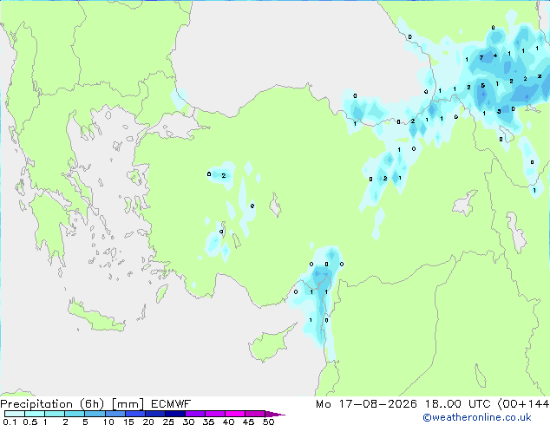This screenshot has height=425, width=550.
Task: Select the ECMWF model label
Action: [171, 404]
